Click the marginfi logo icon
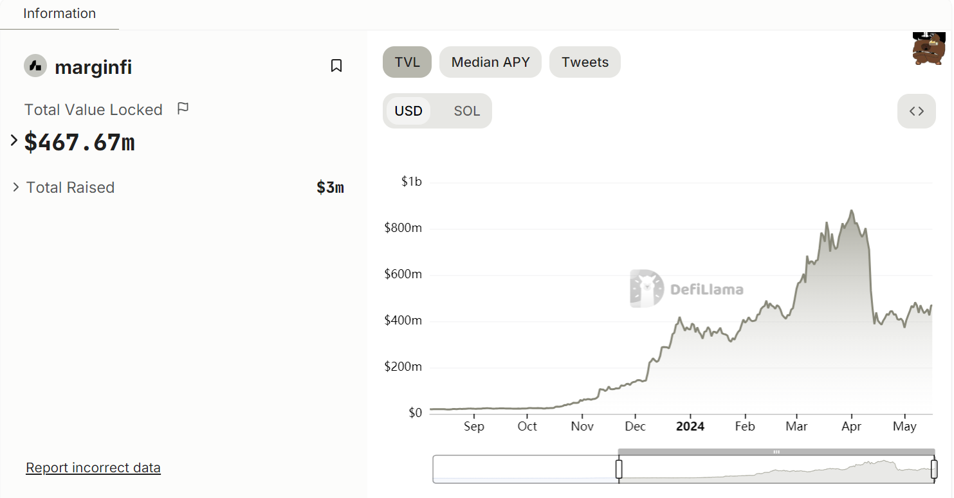The height and width of the screenshot is (498, 954). pyautogui.click(x=35, y=66)
